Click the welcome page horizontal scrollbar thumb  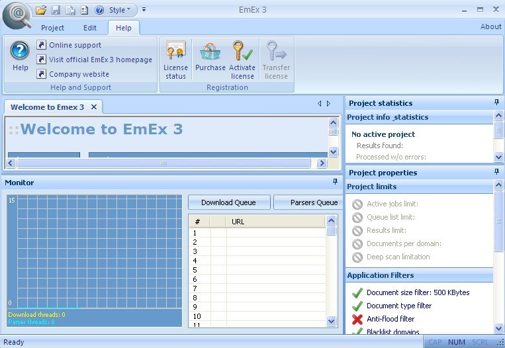(163, 163)
